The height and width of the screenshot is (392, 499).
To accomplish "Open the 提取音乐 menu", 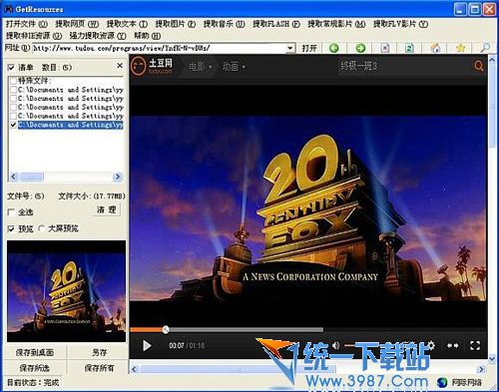I will click(x=225, y=24).
